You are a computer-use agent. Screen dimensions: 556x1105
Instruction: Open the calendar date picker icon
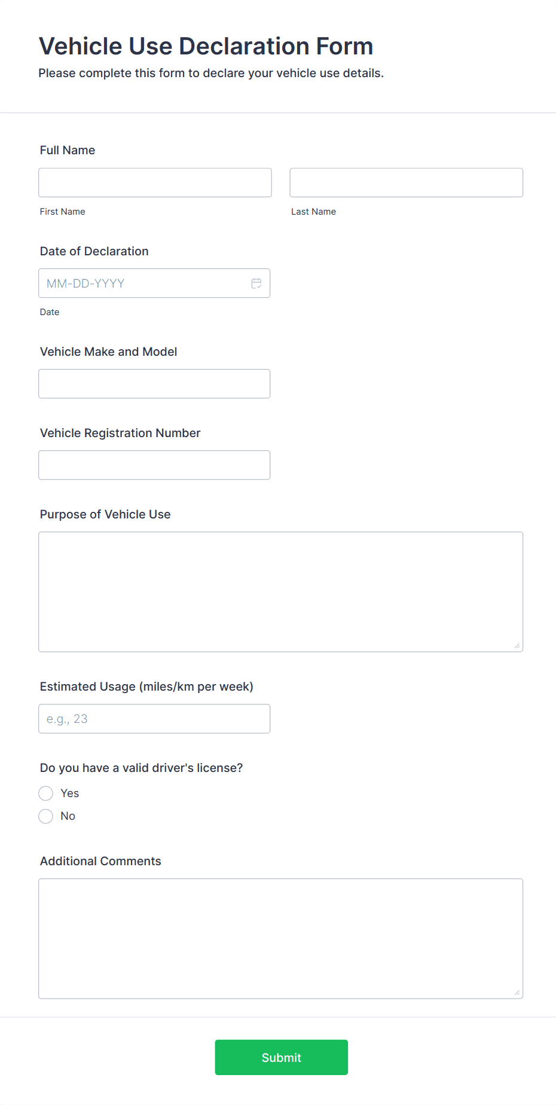click(x=256, y=283)
